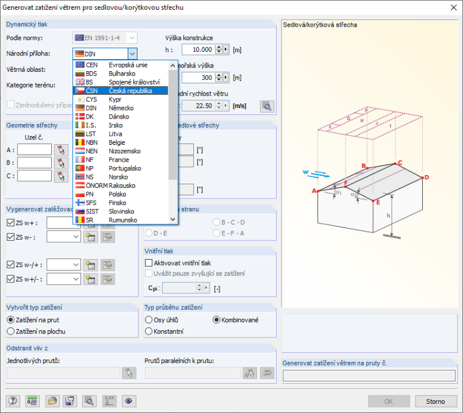The image size is (463, 413).
Task: Open ZS w-/+ load case dropdown
Action: point(76,265)
